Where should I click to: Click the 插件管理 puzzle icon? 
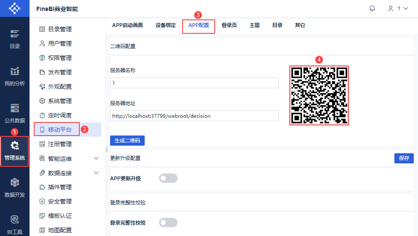pyautogui.click(x=42, y=187)
